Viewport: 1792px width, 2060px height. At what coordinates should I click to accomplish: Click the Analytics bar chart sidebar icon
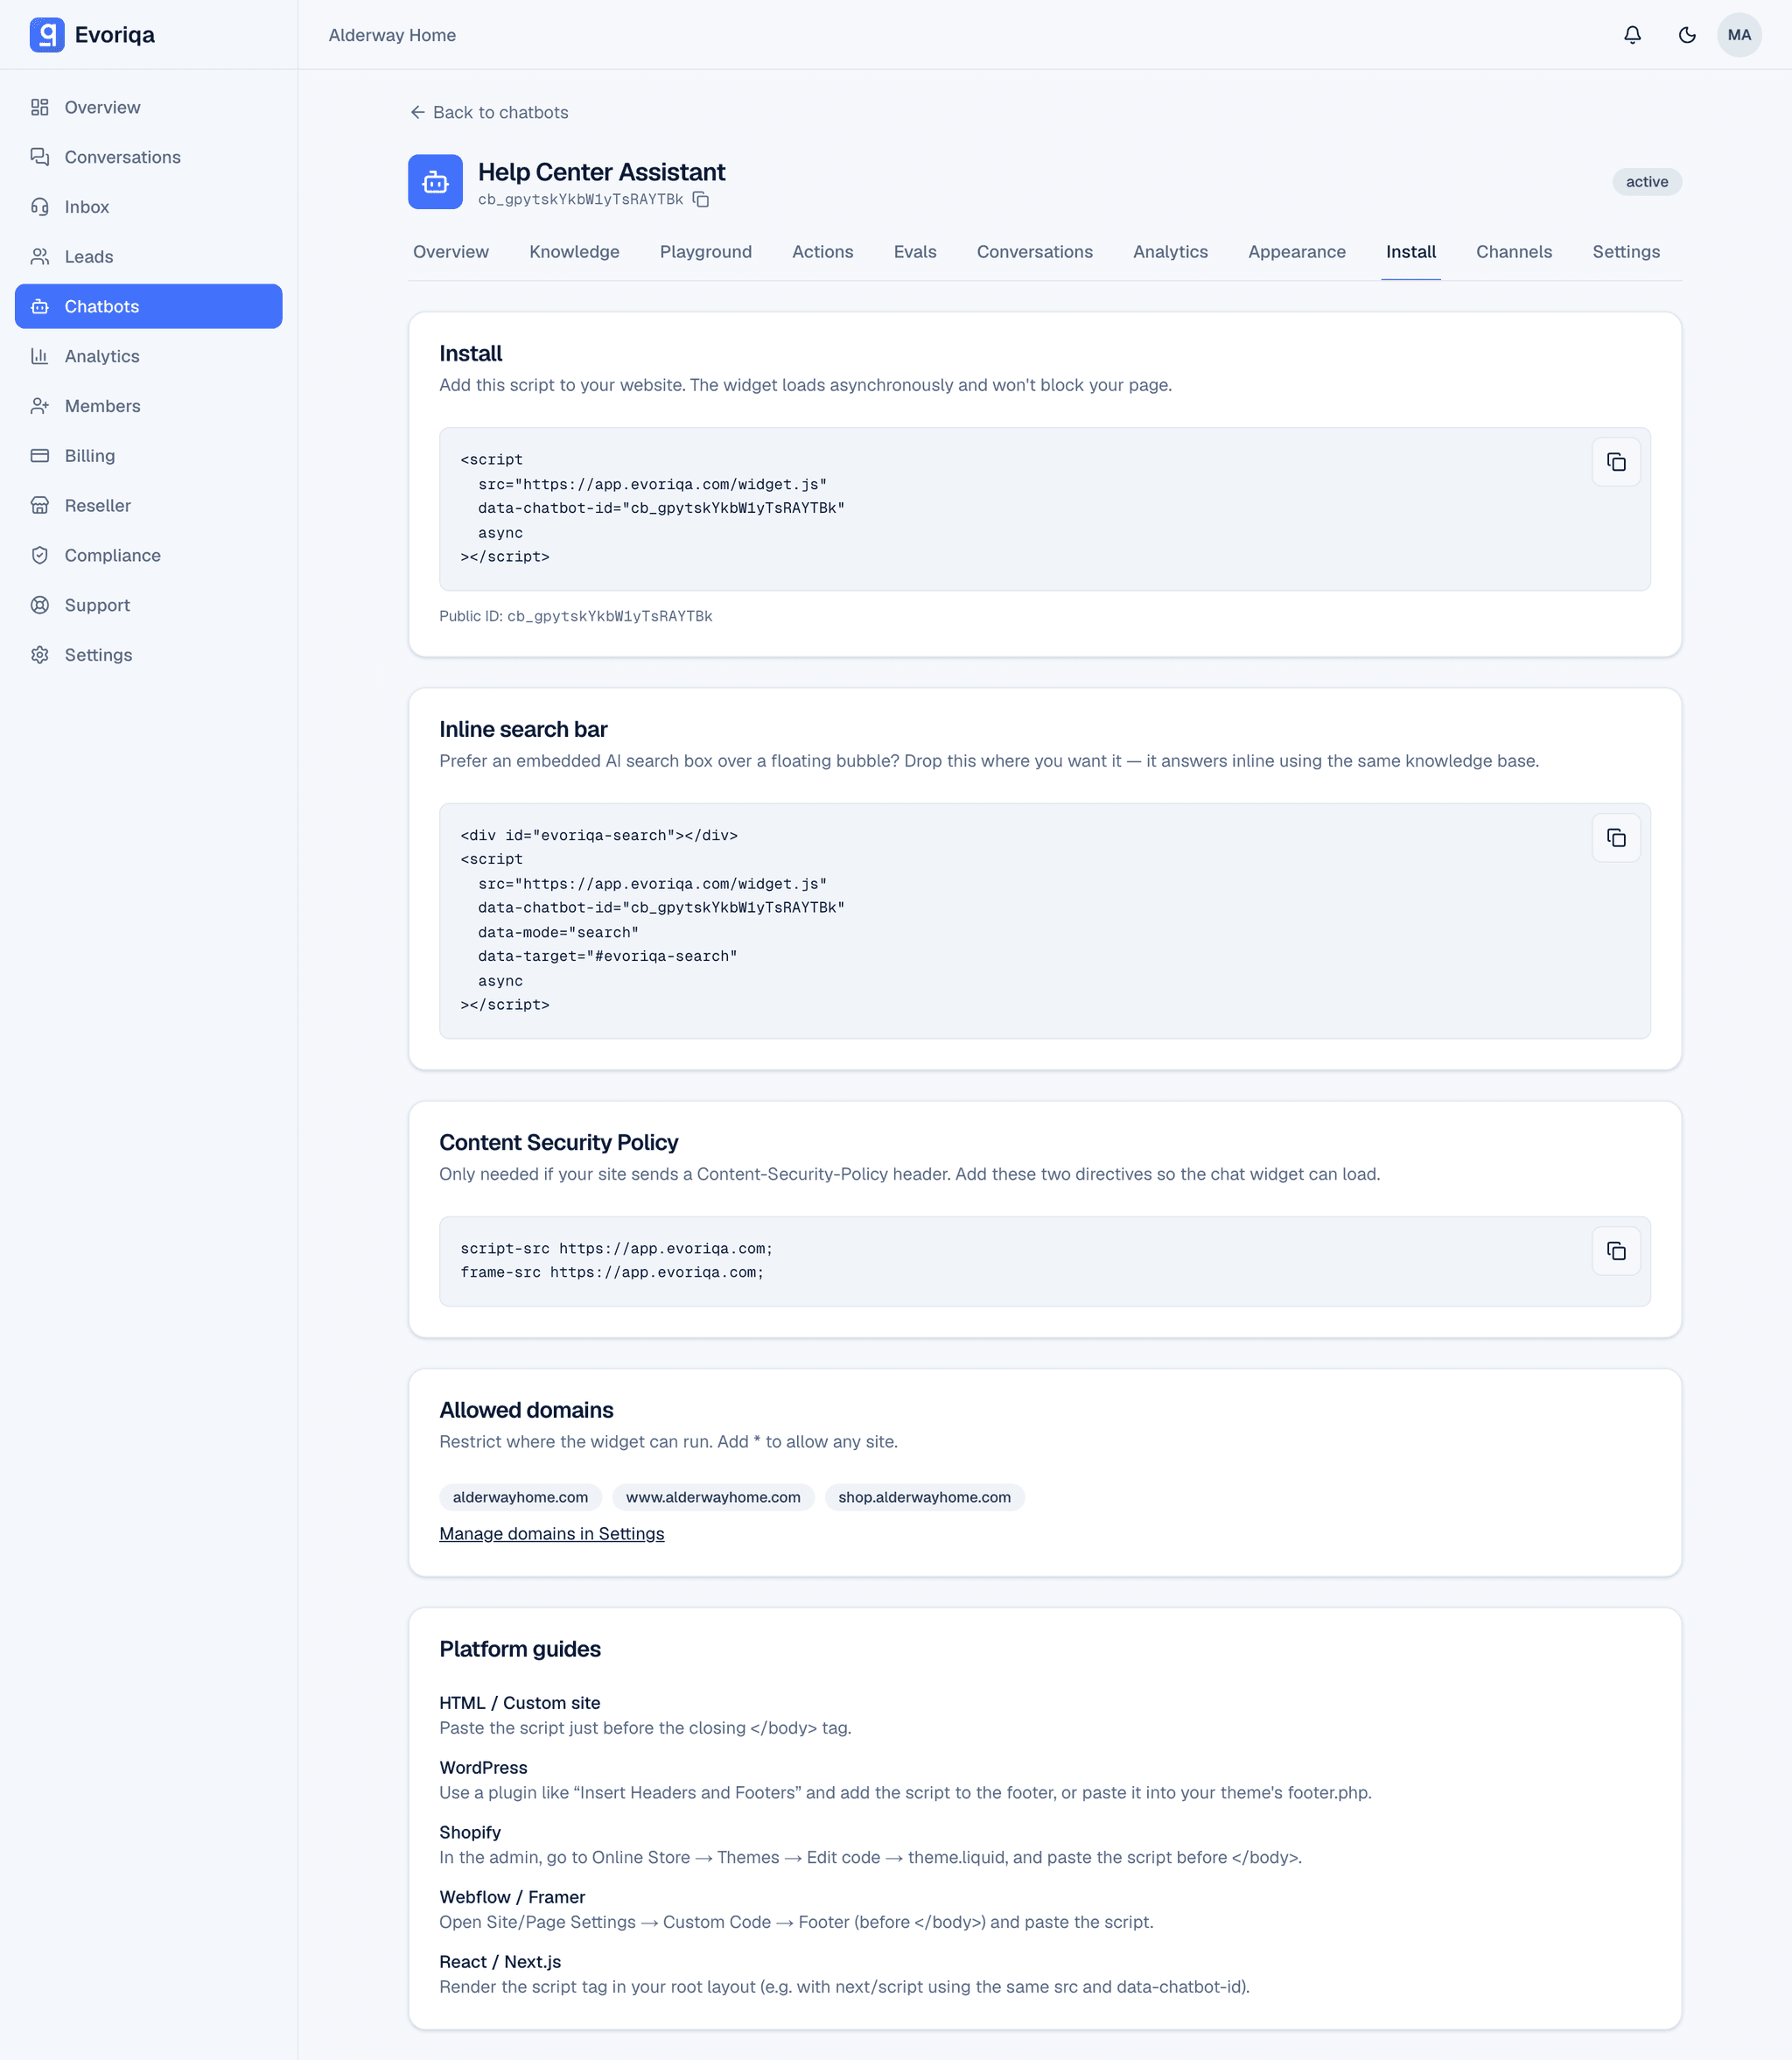coord(40,356)
